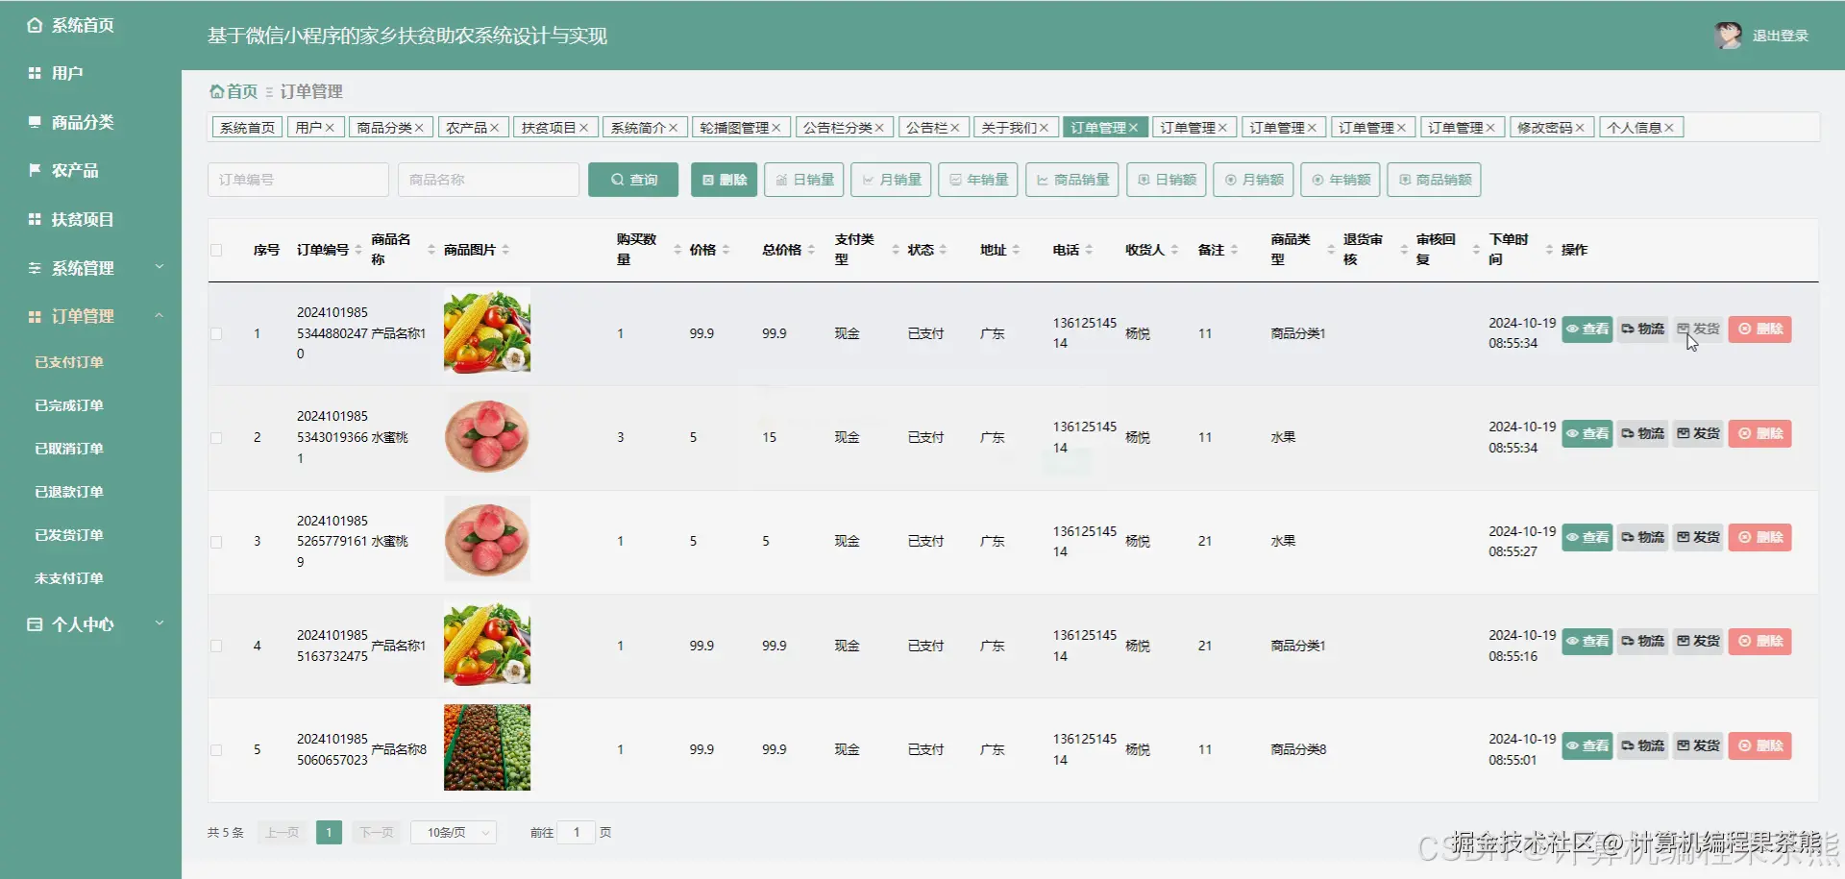This screenshot has height=879, width=1845.
Task: View details of the 产品名称8 order
Action: (1587, 745)
